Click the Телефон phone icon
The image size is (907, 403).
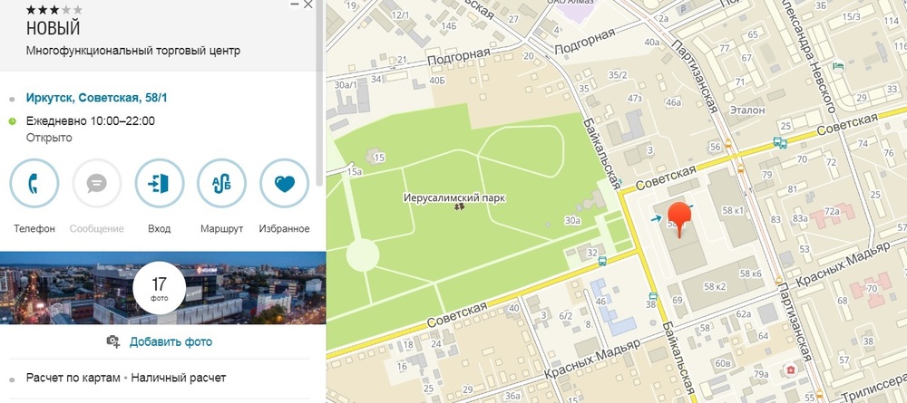(x=34, y=184)
